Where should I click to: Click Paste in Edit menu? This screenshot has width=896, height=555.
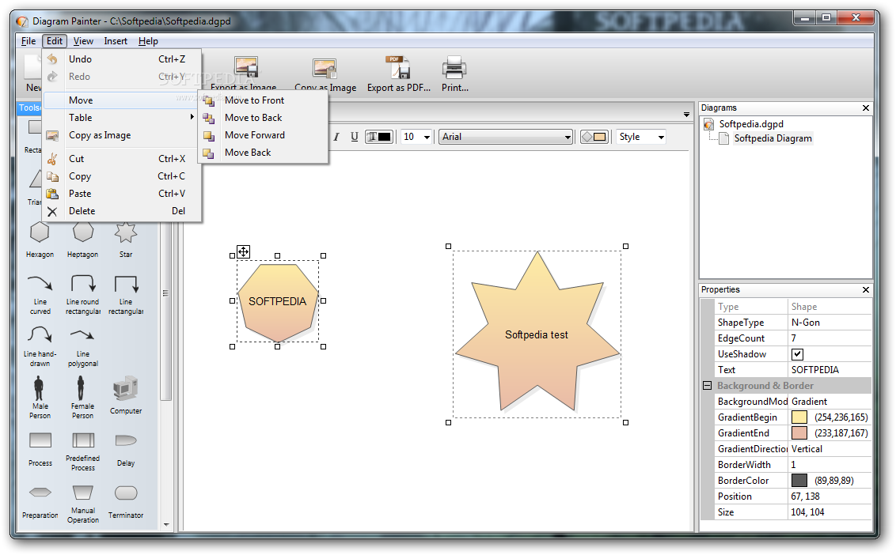[x=122, y=194]
